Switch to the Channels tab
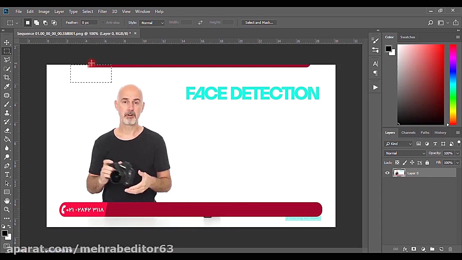Image resolution: width=462 pixels, height=260 pixels. [x=408, y=133]
